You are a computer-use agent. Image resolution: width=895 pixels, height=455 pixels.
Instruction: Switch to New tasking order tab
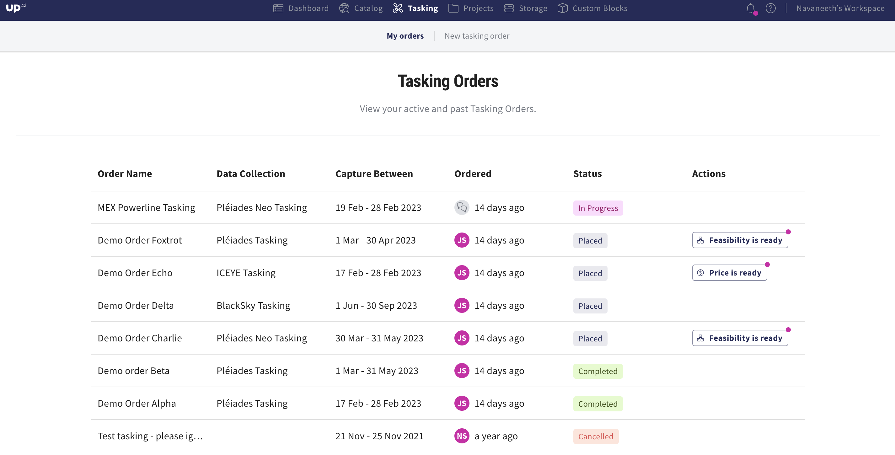(x=477, y=36)
